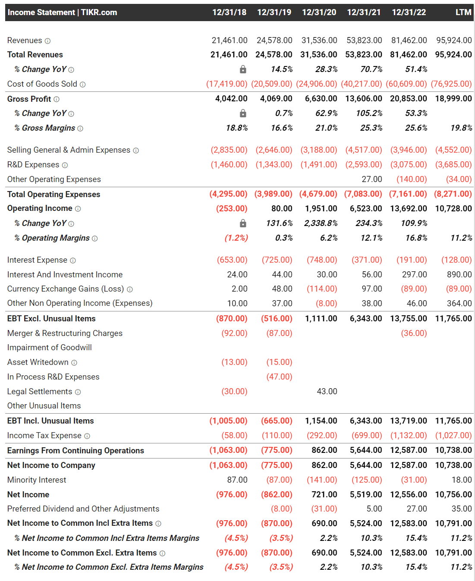This screenshot has height=581, width=475.
Task: Click 12/31/20 operating income change 2,338.8%
Action: coord(321,223)
